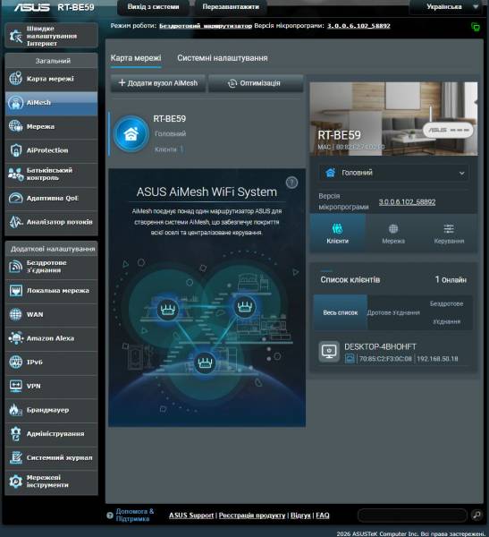Open Quick Internet Setup icon
This screenshot has width=489, height=537.
pyautogui.click(x=16, y=36)
